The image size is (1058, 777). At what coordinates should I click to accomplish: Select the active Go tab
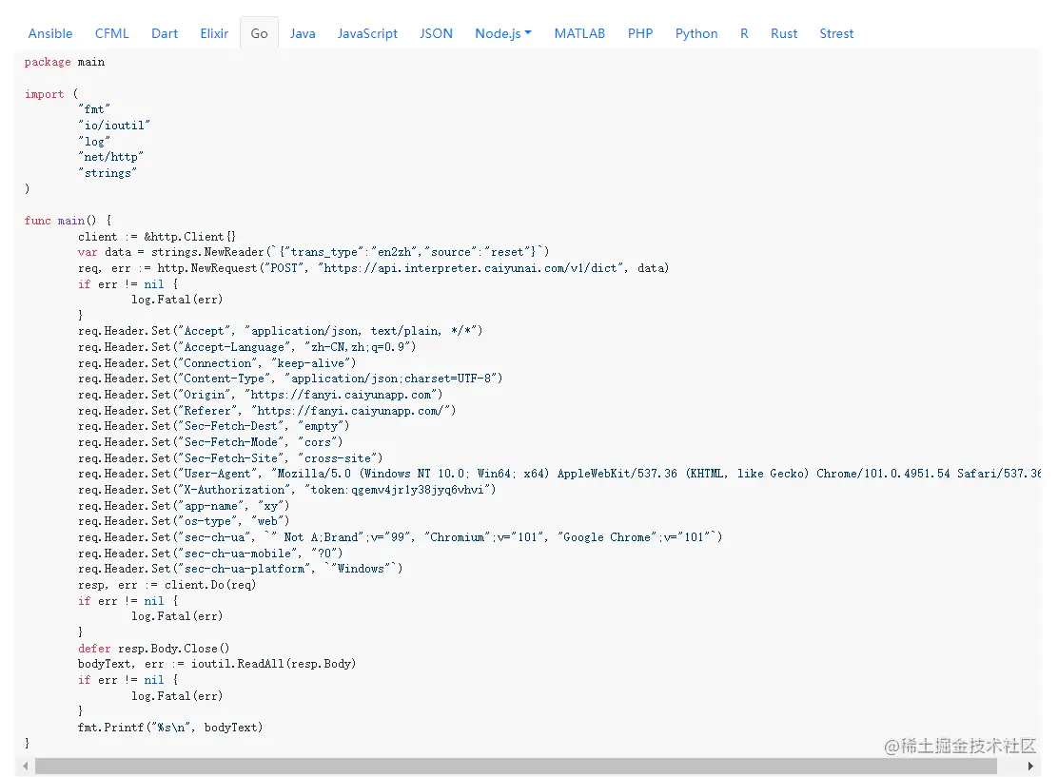[x=259, y=33]
